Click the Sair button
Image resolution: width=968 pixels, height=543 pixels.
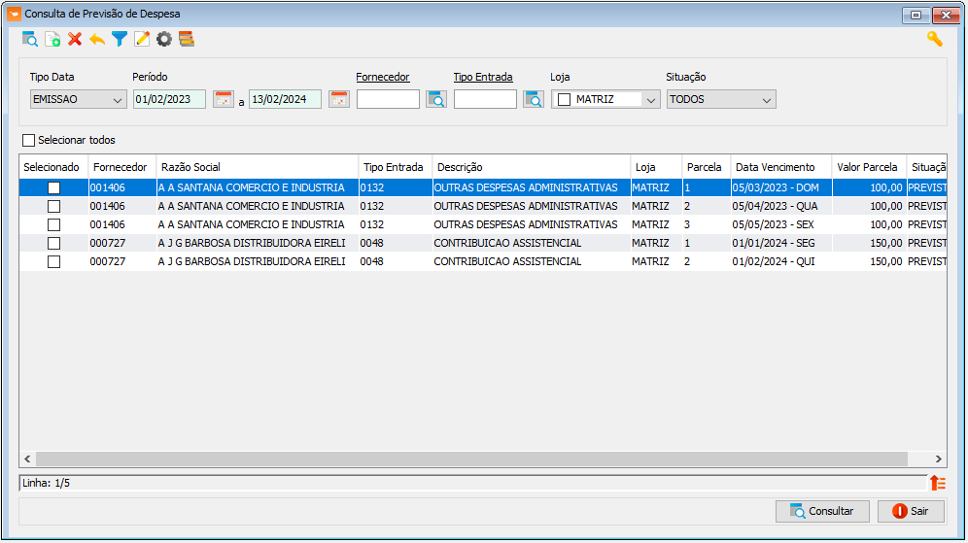[x=911, y=511]
